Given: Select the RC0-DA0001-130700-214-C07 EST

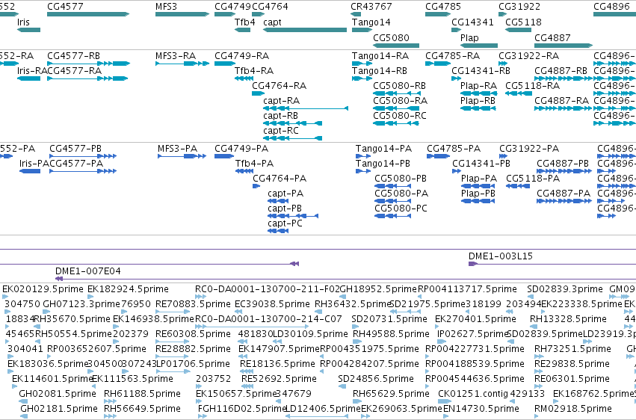Looking at the screenshot, I should pyautogui.click(x=251, y=327).
